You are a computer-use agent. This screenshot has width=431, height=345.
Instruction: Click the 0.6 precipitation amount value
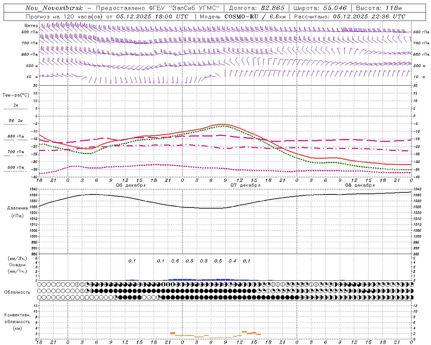click(175, 261)
